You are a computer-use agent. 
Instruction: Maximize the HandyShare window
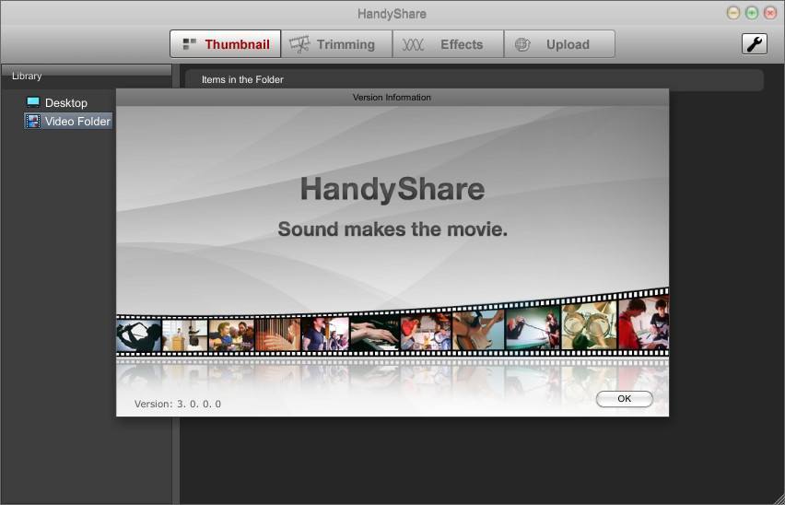752,13
